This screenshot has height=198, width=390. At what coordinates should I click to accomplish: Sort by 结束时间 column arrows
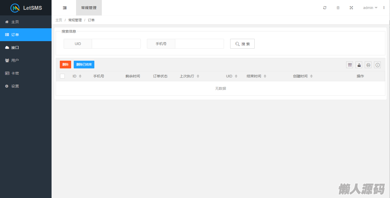(265, 76)
